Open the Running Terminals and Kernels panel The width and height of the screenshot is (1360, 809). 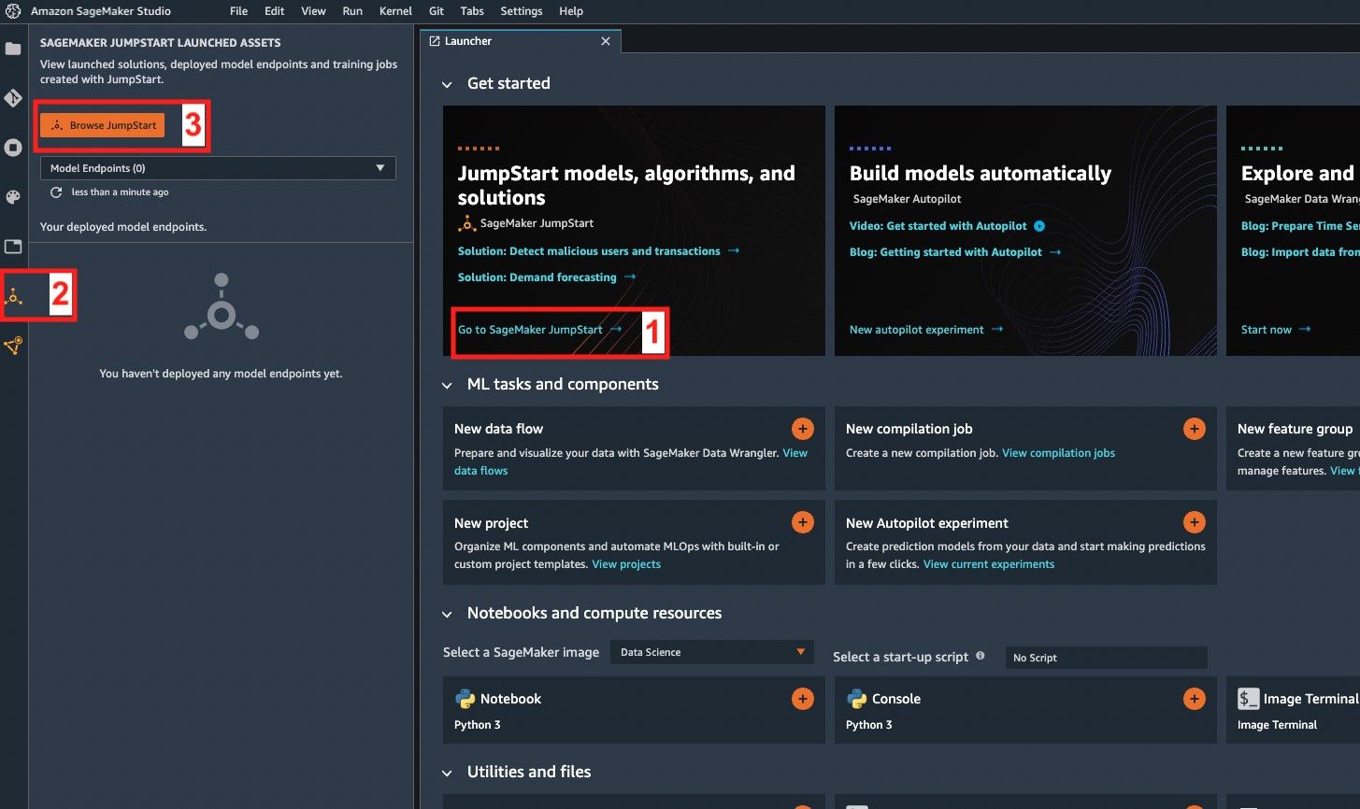14,147
